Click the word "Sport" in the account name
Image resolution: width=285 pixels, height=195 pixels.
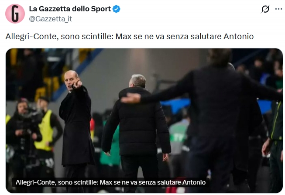tap(101, 9)
